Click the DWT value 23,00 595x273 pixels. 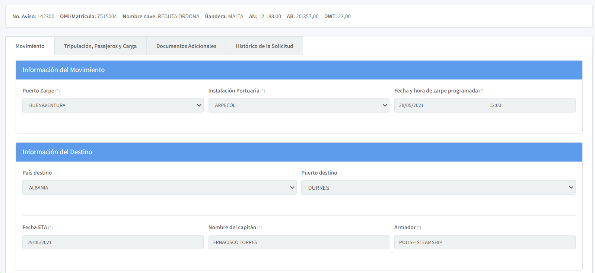[x=344, y=16]
